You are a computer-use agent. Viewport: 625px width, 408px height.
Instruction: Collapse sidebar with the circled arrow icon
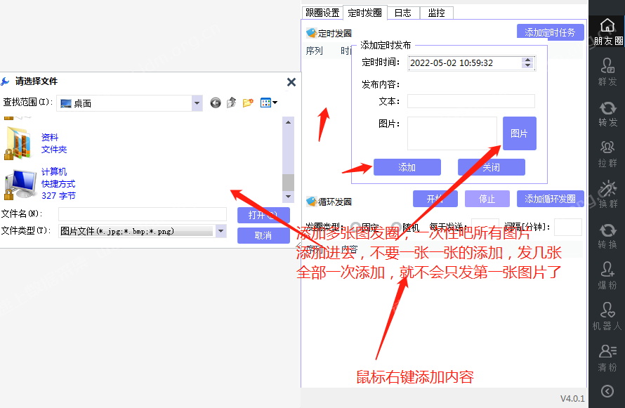[607, 391]
